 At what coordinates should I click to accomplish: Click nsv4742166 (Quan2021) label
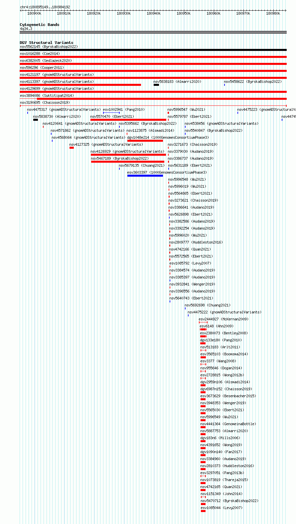pyautogui.click(x=190, y=250)
